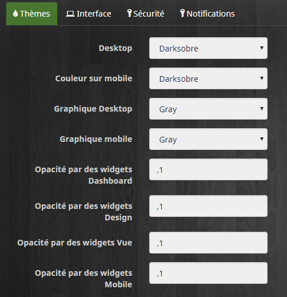Open the Desktop theme dropdown
The image size is (287, 297).
pyautogui.click(x=208, y=48)
